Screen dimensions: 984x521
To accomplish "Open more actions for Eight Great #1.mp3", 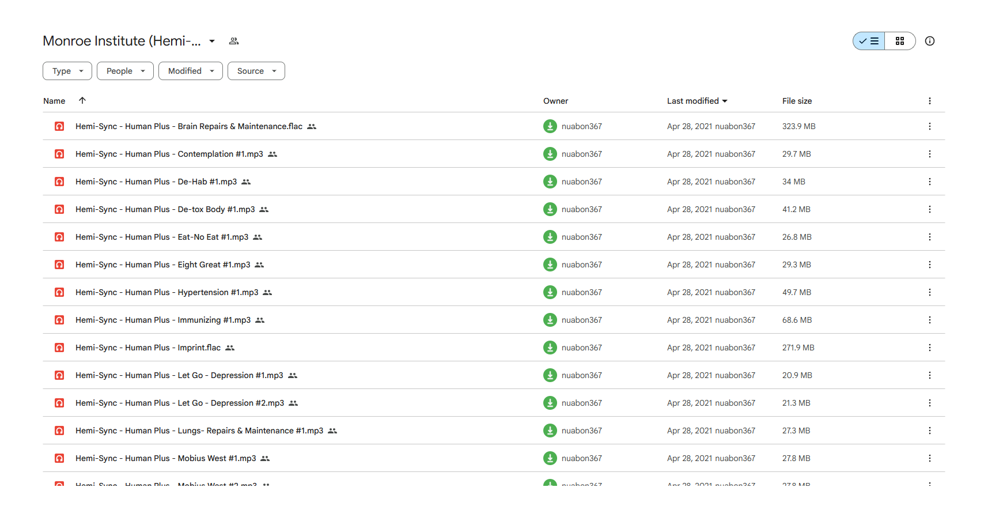I will click(x=929, y=265).
